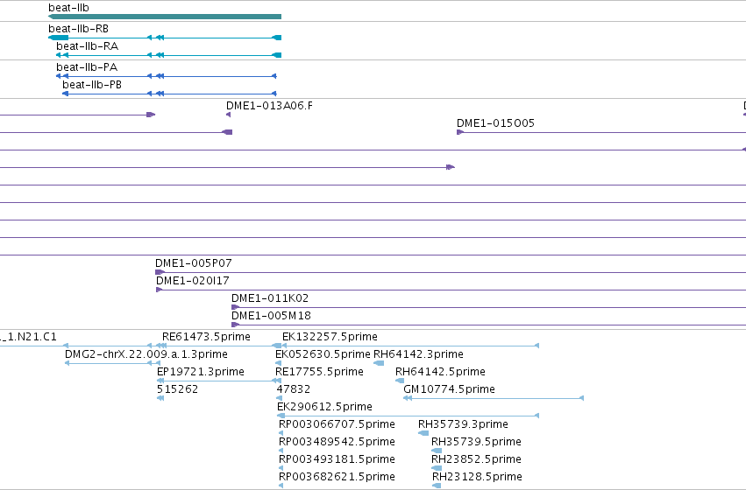The image size is (746, 490).
Task: Click the DME1-005P07 feature label
Action: pos(193,263)
